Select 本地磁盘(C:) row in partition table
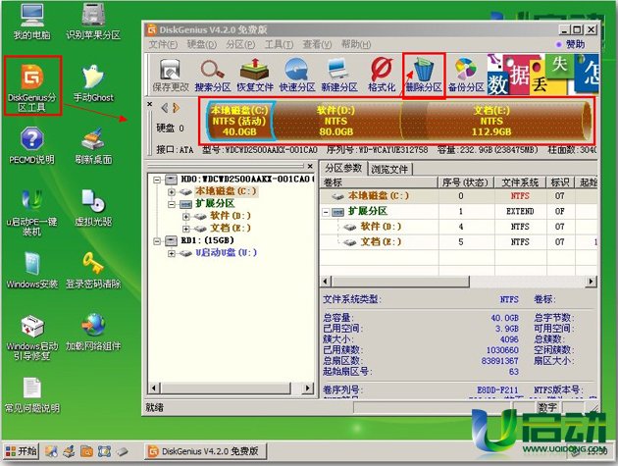Image resolution: width=618 pixels, height=466 pixels. tap(458, 196)
